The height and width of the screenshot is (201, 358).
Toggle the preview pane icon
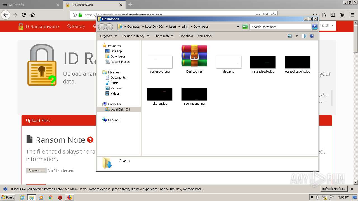[304, 36]
